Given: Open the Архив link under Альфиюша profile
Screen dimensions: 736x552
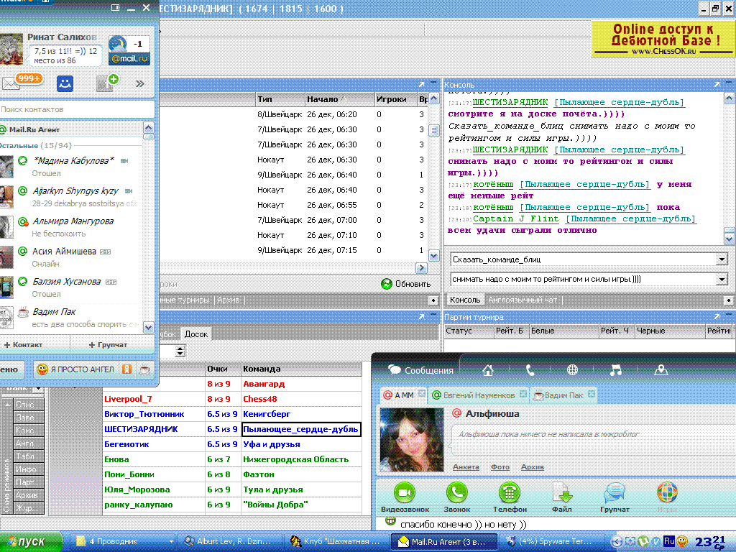Looking at the screenshot, I should pos(533,467).
